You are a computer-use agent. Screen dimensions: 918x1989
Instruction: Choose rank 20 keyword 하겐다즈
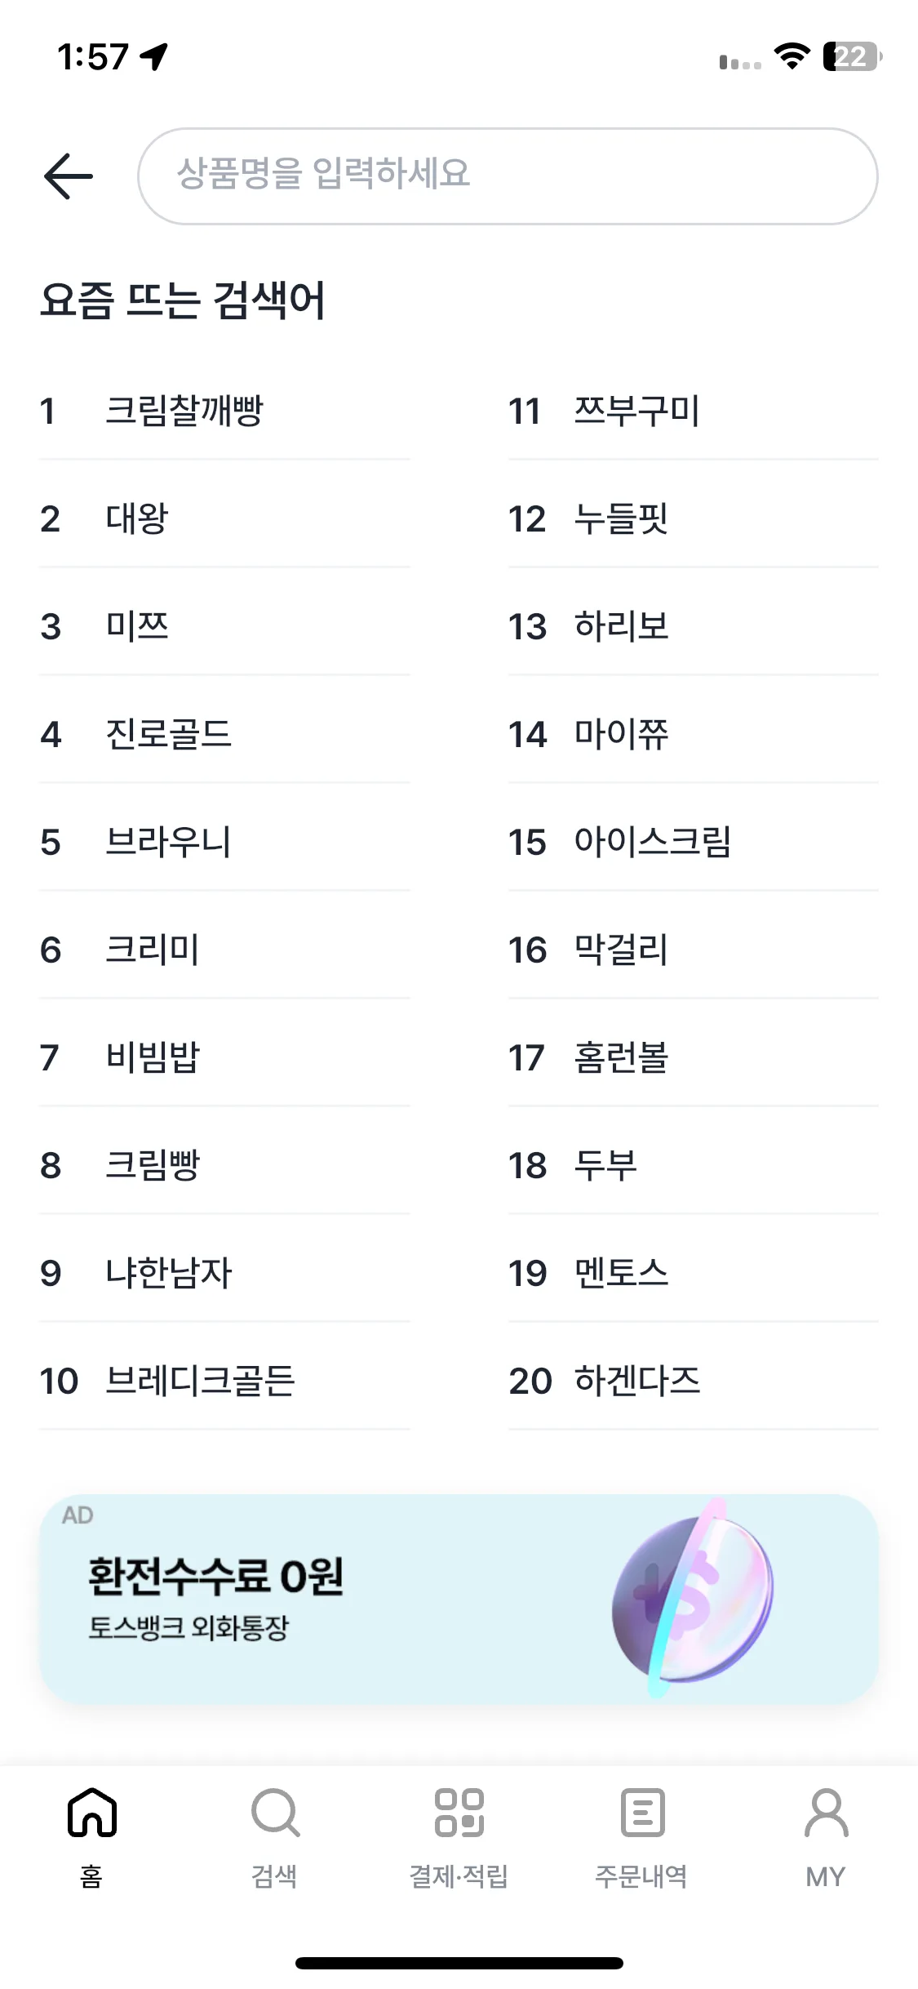(x=636, y=1381)
